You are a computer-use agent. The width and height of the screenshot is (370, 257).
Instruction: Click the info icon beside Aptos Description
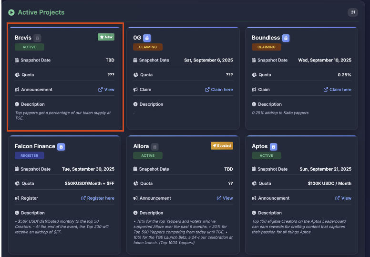(x=254, y=213)
